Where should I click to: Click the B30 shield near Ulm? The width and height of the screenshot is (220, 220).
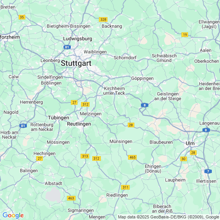point(183,159)
